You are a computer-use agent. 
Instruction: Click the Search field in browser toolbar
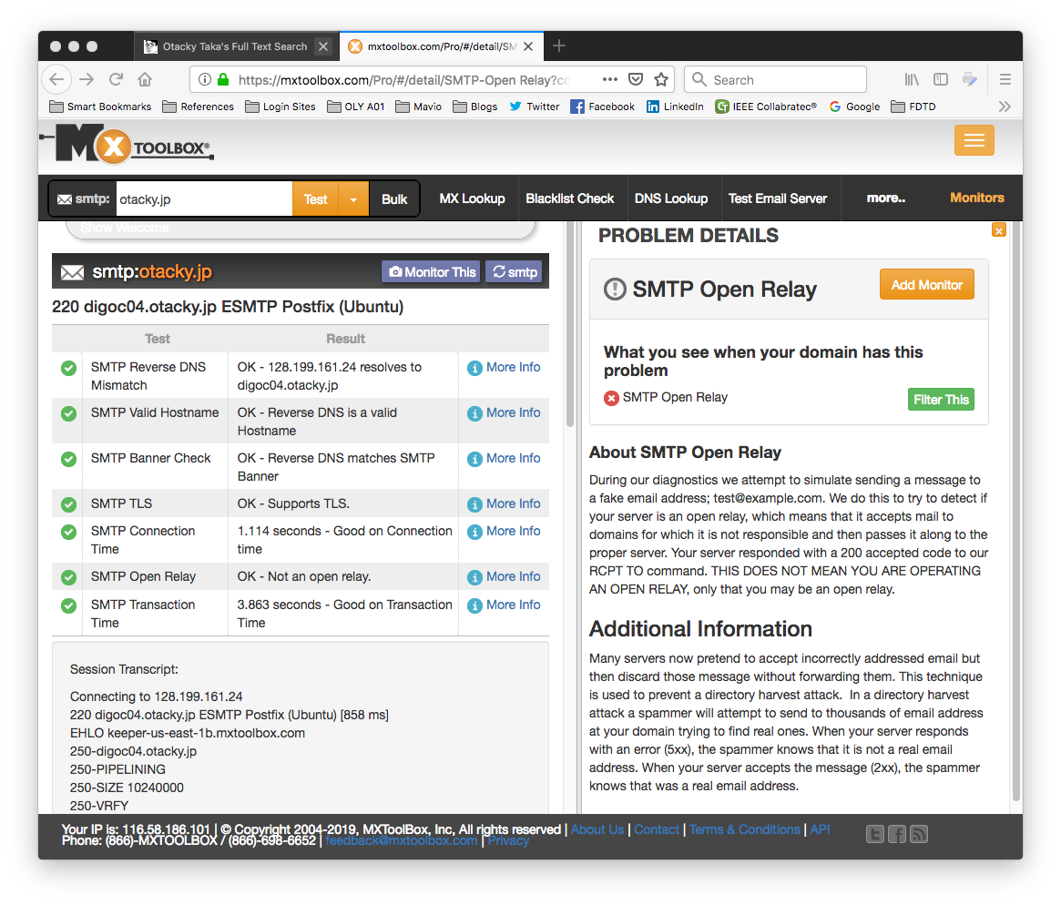tap(775, 80)
